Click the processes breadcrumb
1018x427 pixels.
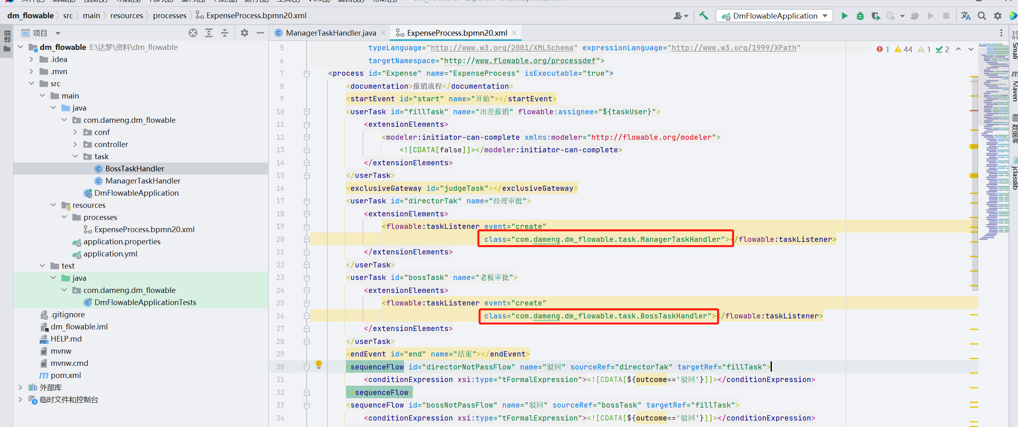coord(170,16)
